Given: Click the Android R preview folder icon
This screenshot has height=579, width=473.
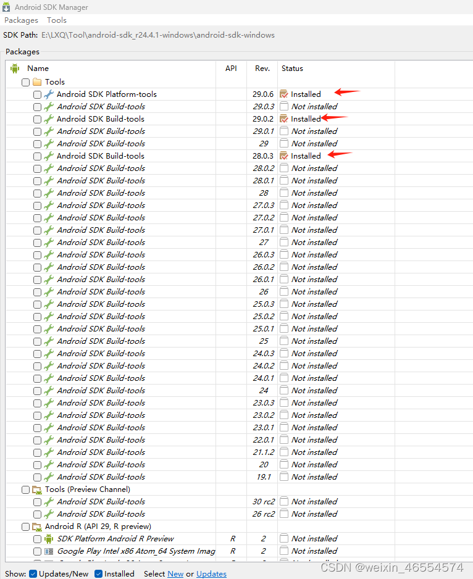Looking at the screenshot, I should point(37,527).
